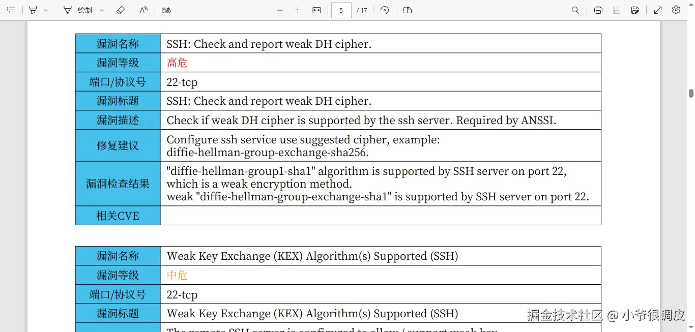Open the translate tool
Image resolution: width=695 pixels, height=332 pixels.
166,10
